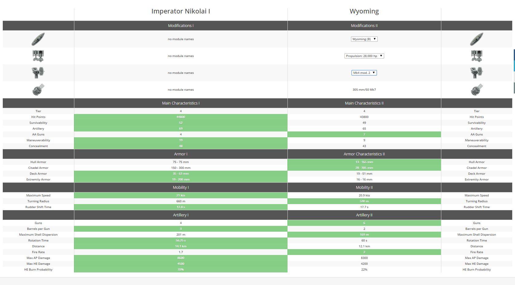Click the fire control system icon on the right side
Image resolution: width=515 pixels, height=285 pixels.
click(477, 73)
